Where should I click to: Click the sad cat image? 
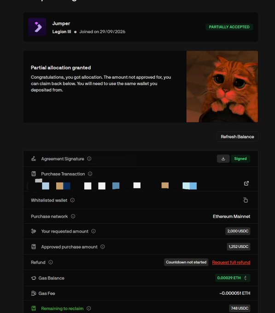(x=222, y=87)
